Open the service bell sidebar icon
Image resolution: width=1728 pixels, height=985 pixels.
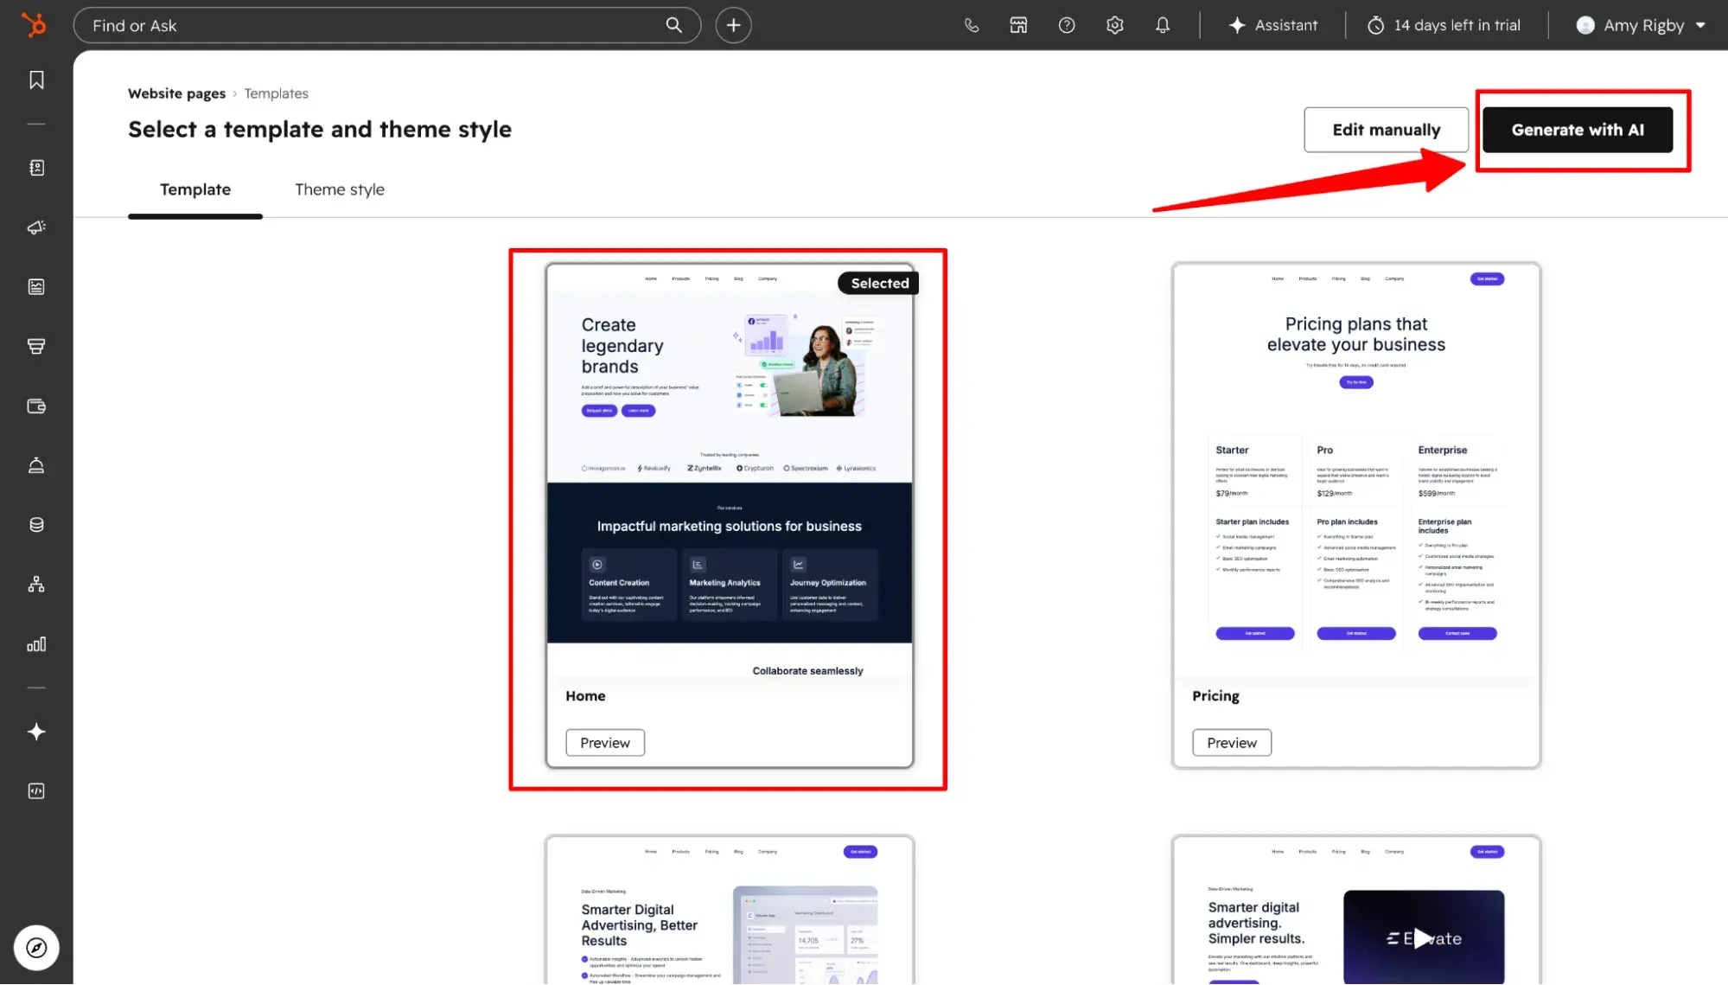tap(36, 466)
